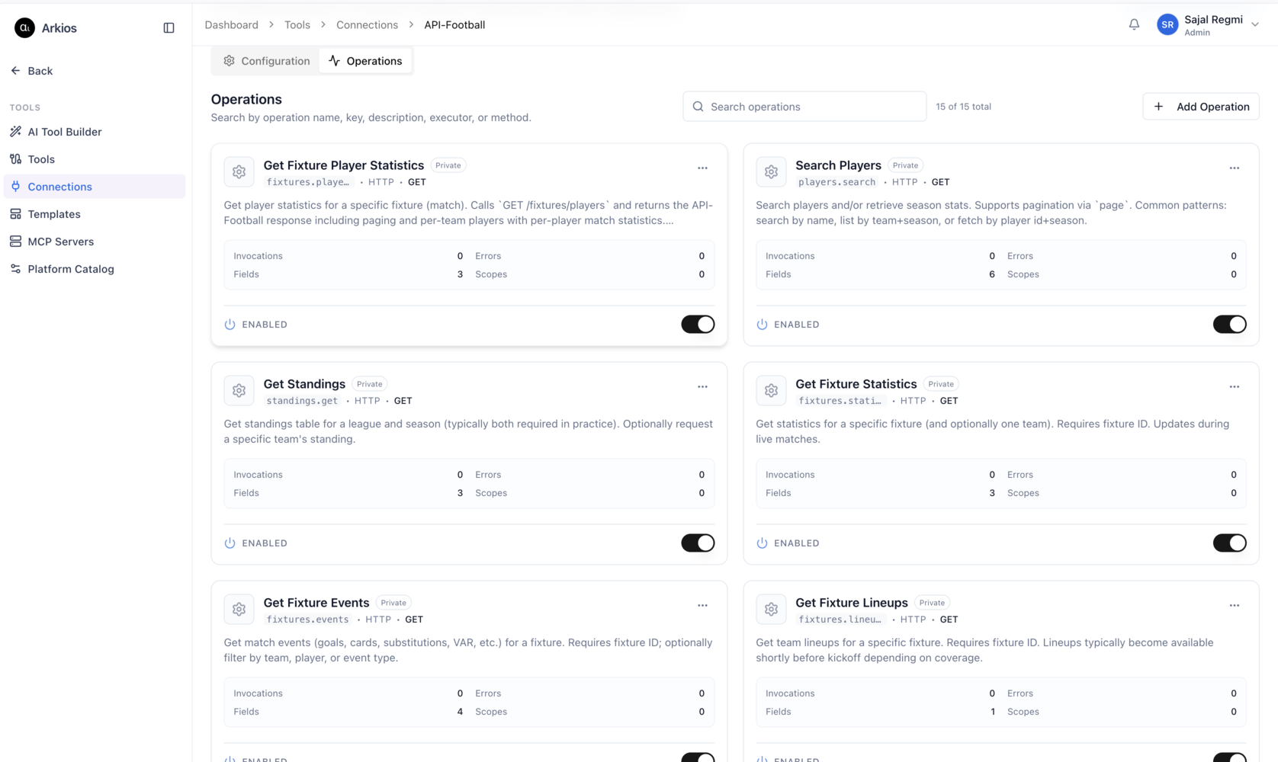Click gear icon of Get Fixture Events
This screenshot has width=1278, height=762.
click(239, 610)
